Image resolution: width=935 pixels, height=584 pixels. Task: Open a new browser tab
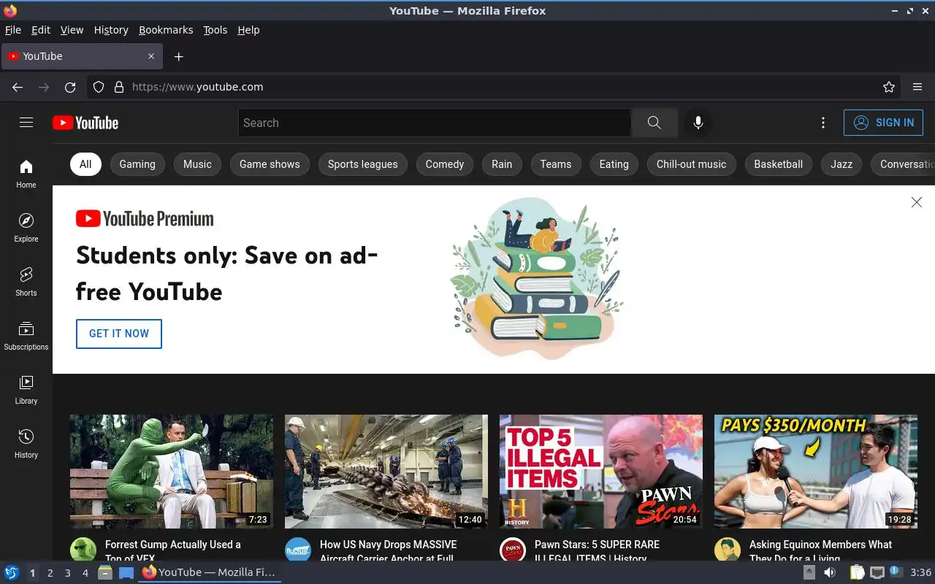(x=178, y=56)
